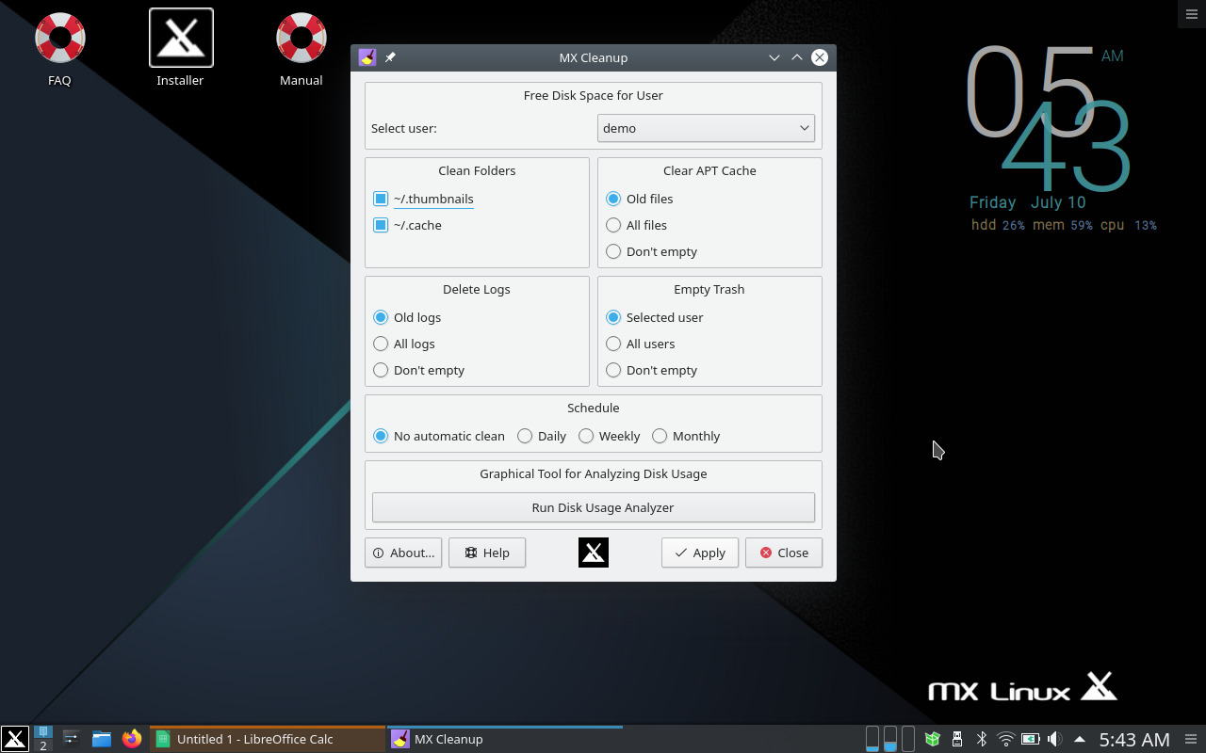The image size is (1206, 753).
Task: Uncheck the ~/.thumbnails clean folder option
Action: click(x=381, y=199)
